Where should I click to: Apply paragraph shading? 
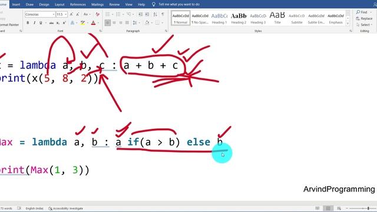click(x=147, y=23)
